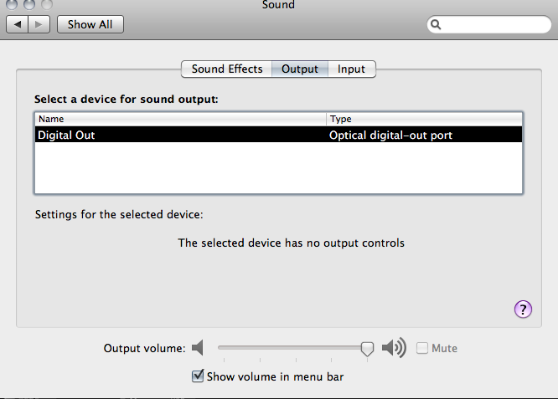558x399 pixels.
Task: Click the Type column header
Action: (x=424, y=119)
